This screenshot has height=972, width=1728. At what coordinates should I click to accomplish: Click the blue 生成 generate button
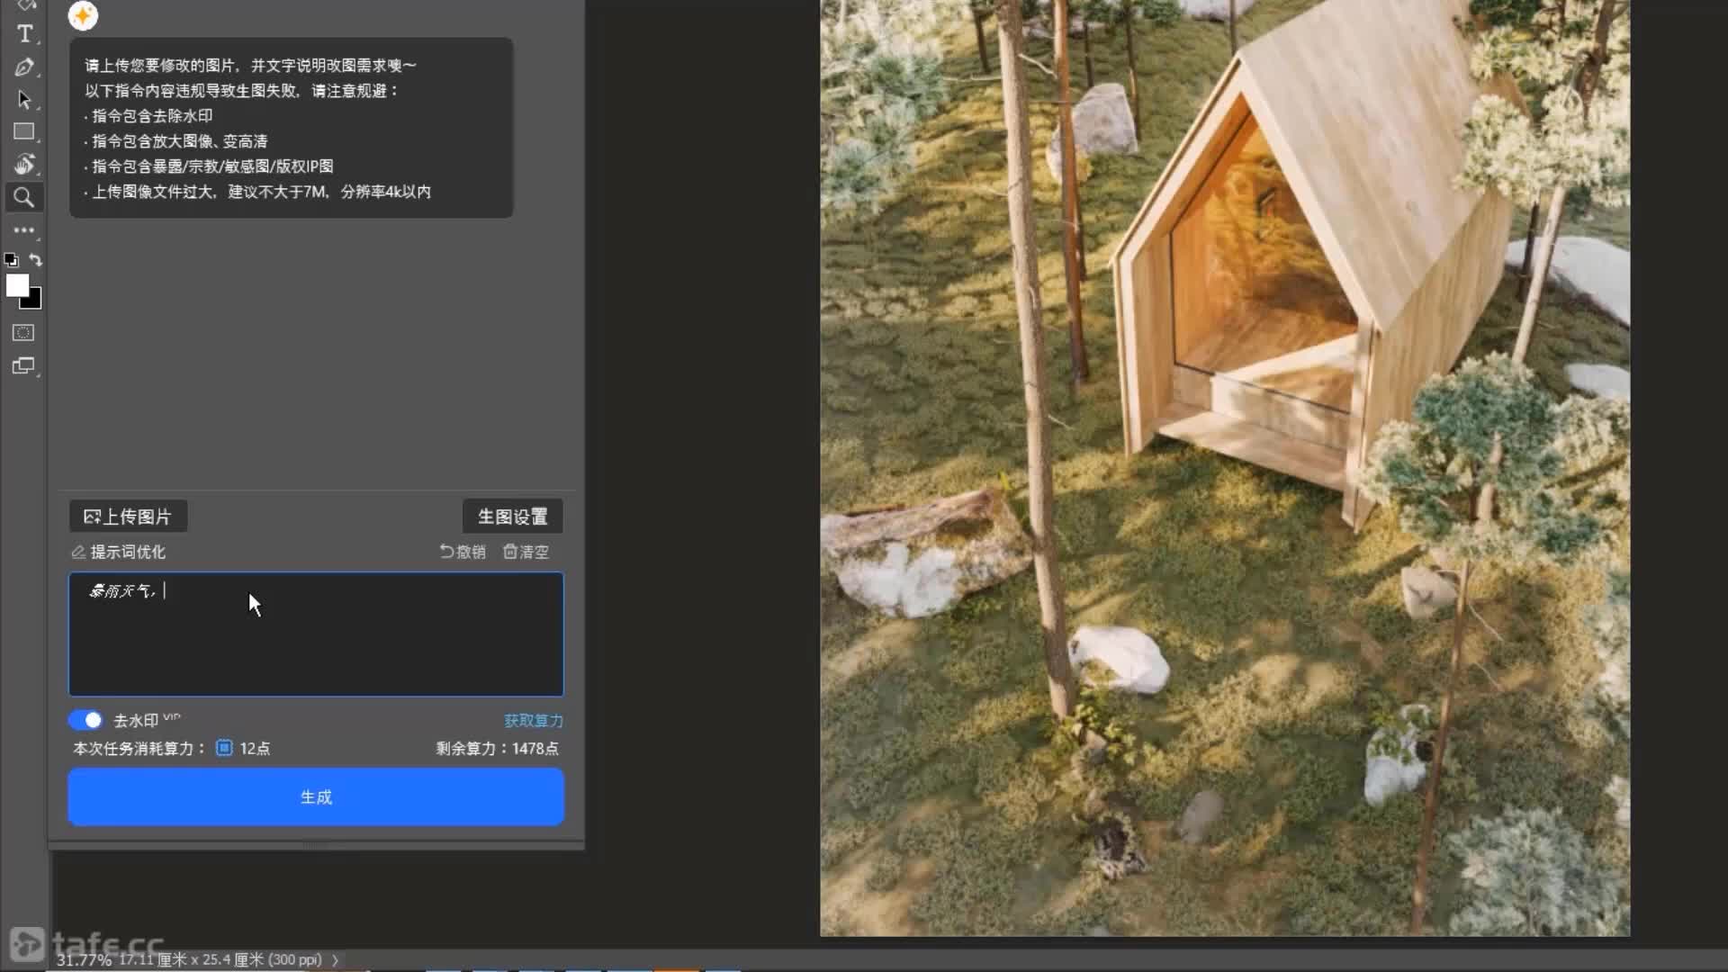pyautogui.click(x=316, y=797)
